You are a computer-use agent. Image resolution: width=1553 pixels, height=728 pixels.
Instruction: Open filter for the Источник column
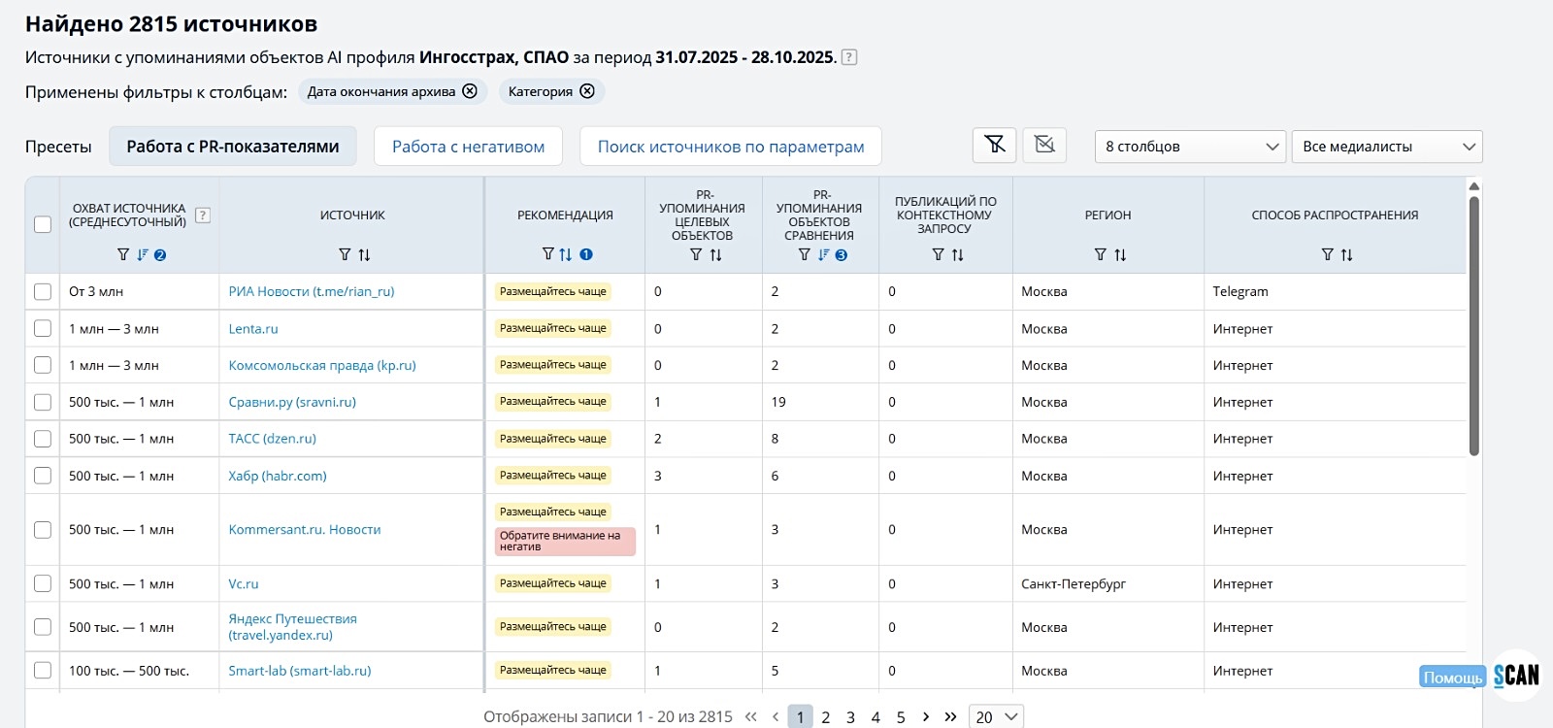click(x=344, y=254)
